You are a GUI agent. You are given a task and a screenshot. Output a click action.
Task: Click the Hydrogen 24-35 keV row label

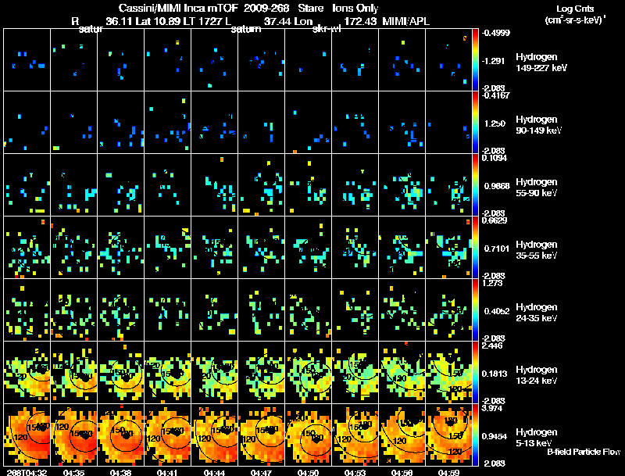point(537,313)
